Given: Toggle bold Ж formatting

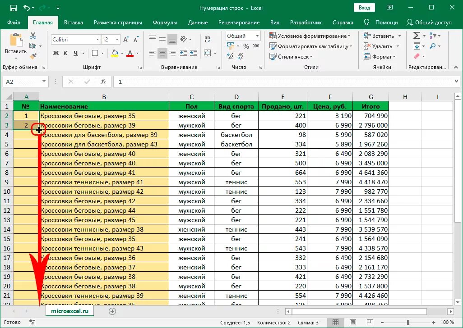Looking at the screenshot, I should 56,53.
